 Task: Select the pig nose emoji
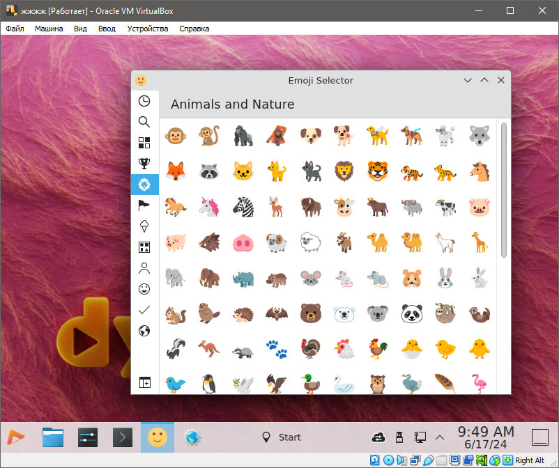point(243,243)
